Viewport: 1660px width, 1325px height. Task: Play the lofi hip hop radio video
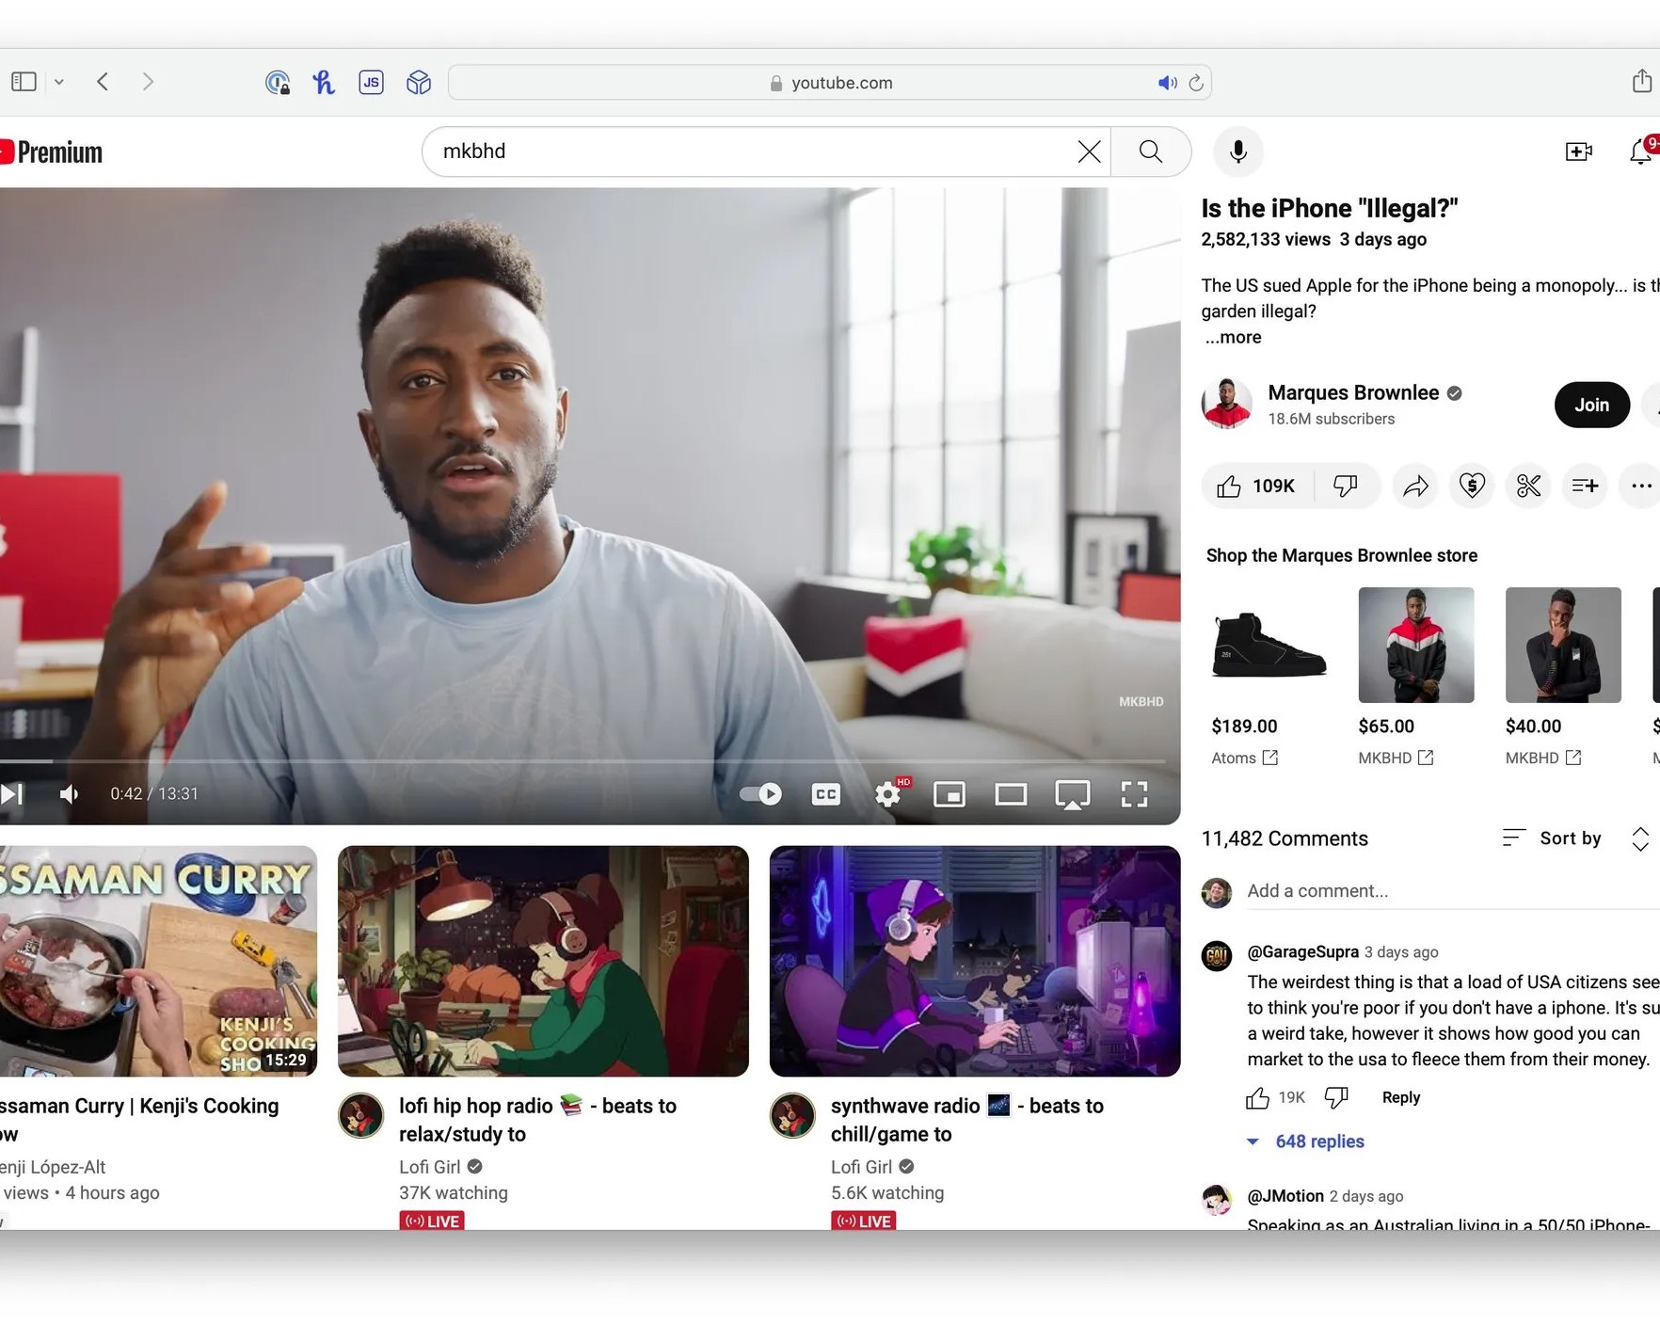coord(543,961)
